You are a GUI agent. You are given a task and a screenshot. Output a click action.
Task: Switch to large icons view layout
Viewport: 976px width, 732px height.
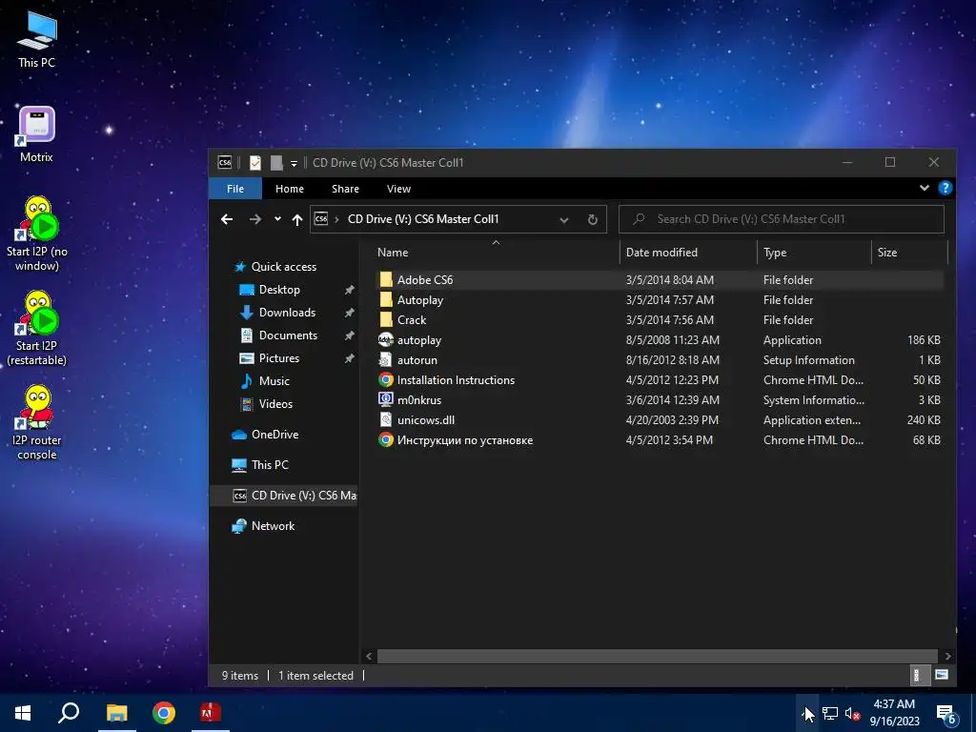[x=942, y=675]
